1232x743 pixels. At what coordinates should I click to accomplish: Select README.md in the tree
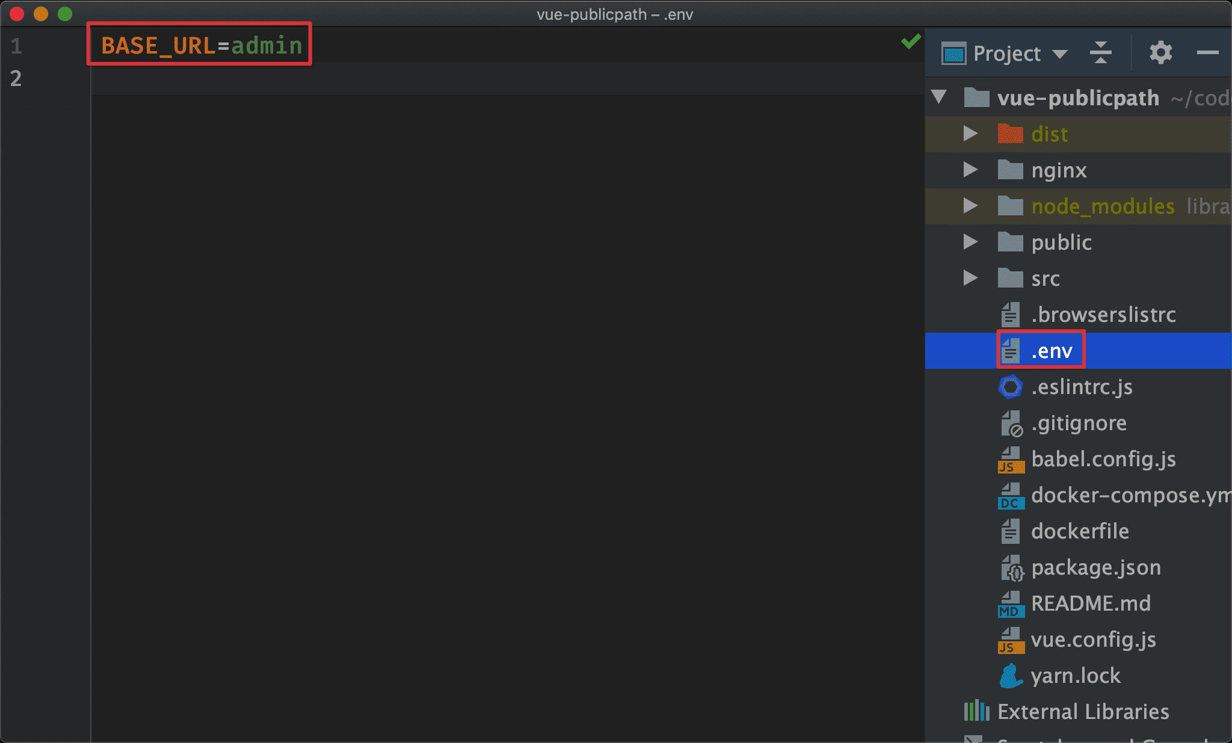1091,603
